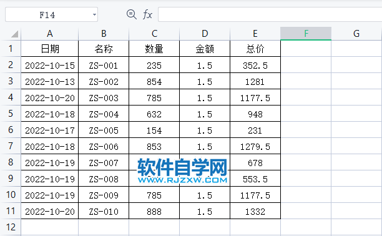Select column D header
This screenshot has width=382, height=236.
pos(205,34)
